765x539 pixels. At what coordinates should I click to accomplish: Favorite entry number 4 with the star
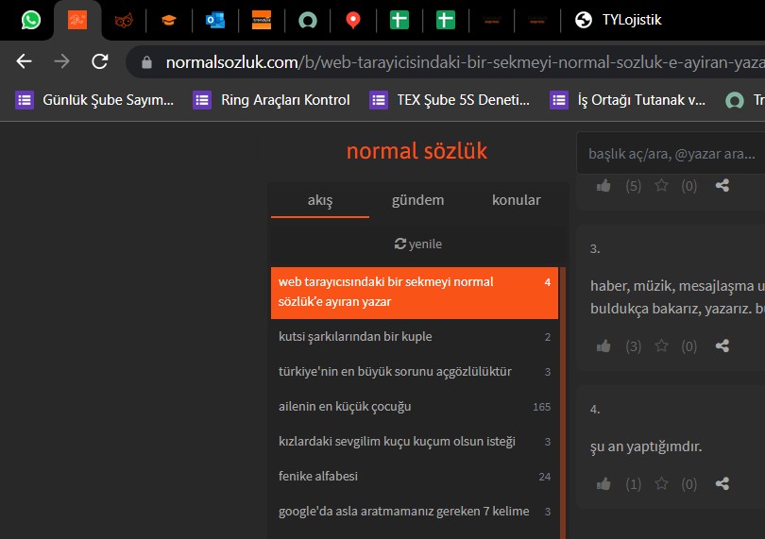(662, 484)
